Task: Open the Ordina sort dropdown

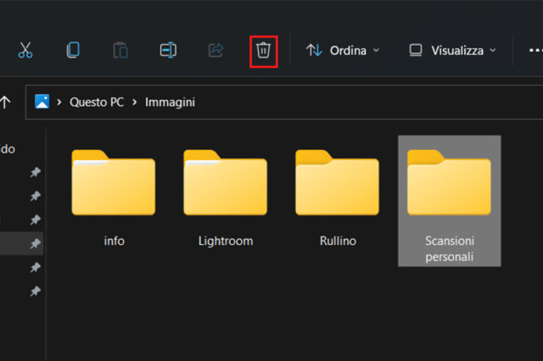Action: pyautogui.click(x=343, y=51)
